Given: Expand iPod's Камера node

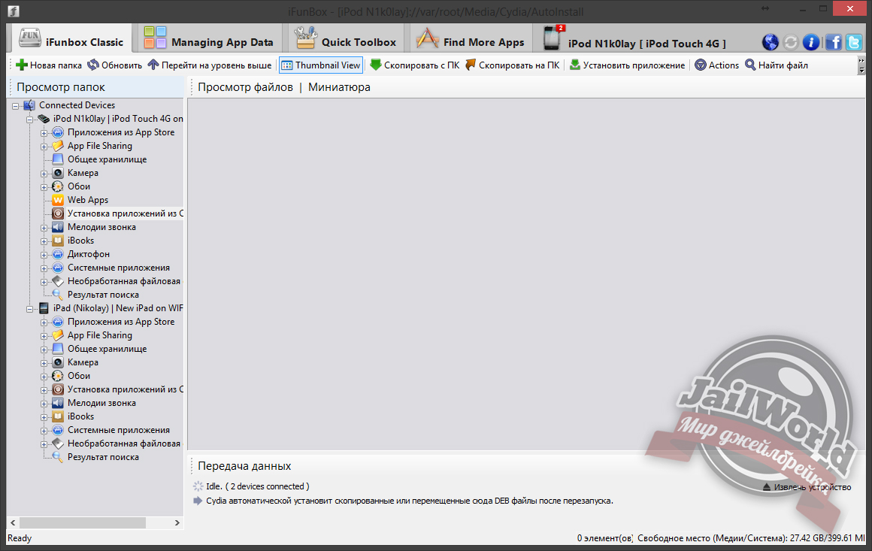Looking at the screenshot, I should (44, 174).
